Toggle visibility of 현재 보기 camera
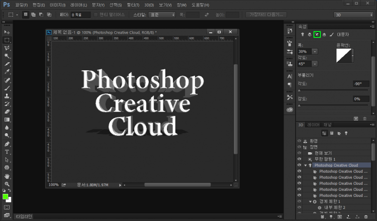 [299, 153]
